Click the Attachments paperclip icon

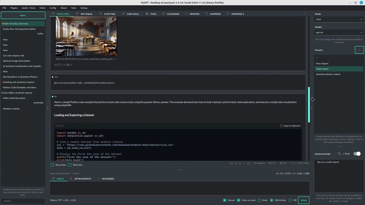tap(71, 178)
